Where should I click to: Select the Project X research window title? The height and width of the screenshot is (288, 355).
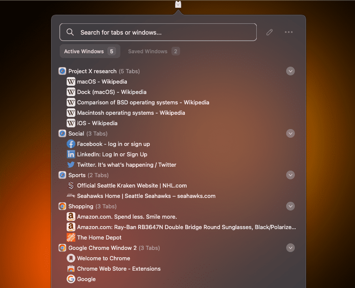92,71
